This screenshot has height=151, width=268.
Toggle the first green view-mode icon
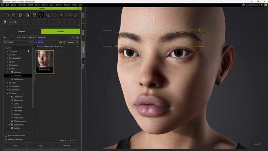(x=60, y=42)
